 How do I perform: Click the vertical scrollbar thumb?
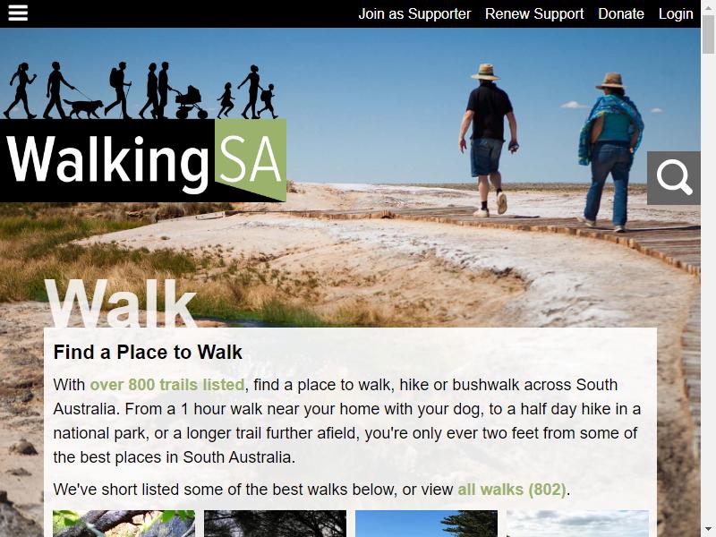708,34
